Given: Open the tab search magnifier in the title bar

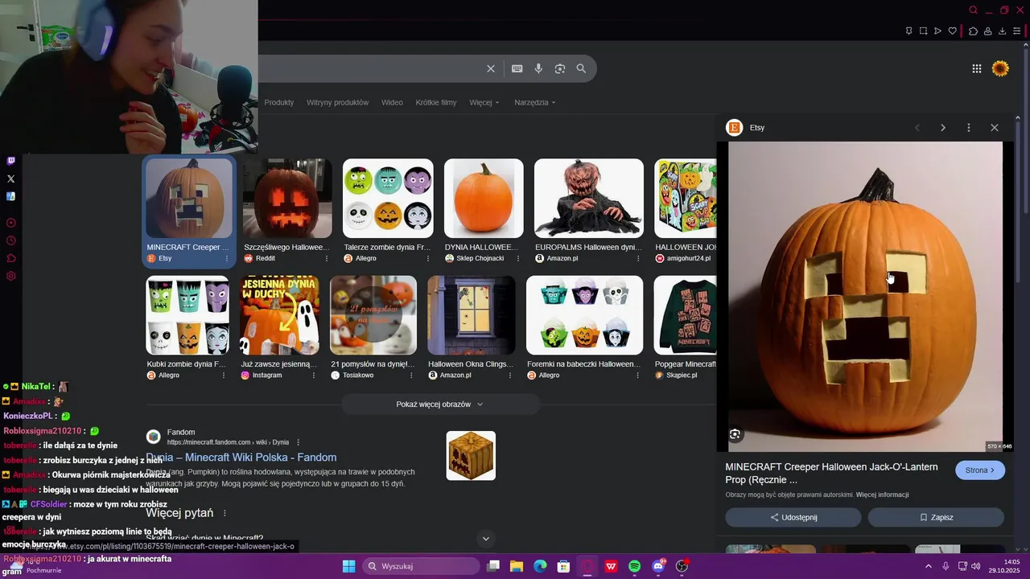Looking at the screenshot, I should coord(974,10).
